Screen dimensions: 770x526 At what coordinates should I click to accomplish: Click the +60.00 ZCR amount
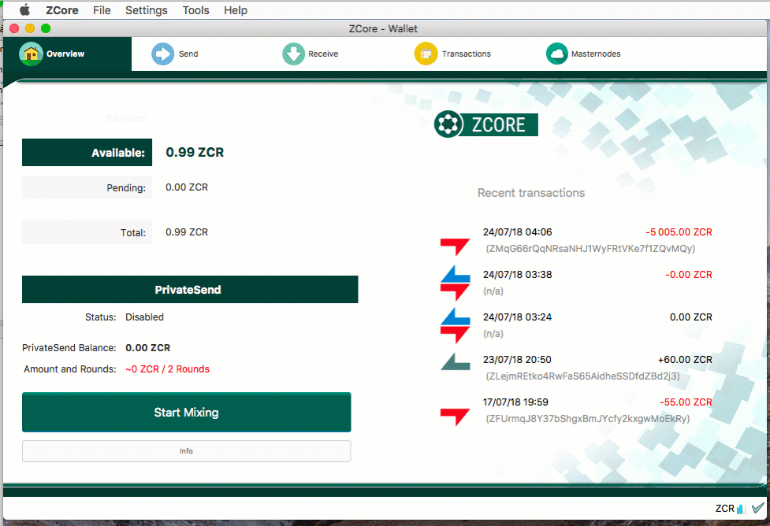tap(685, 360)
